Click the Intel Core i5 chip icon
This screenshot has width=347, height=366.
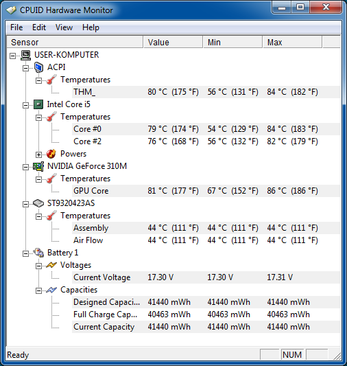point(38,104)
